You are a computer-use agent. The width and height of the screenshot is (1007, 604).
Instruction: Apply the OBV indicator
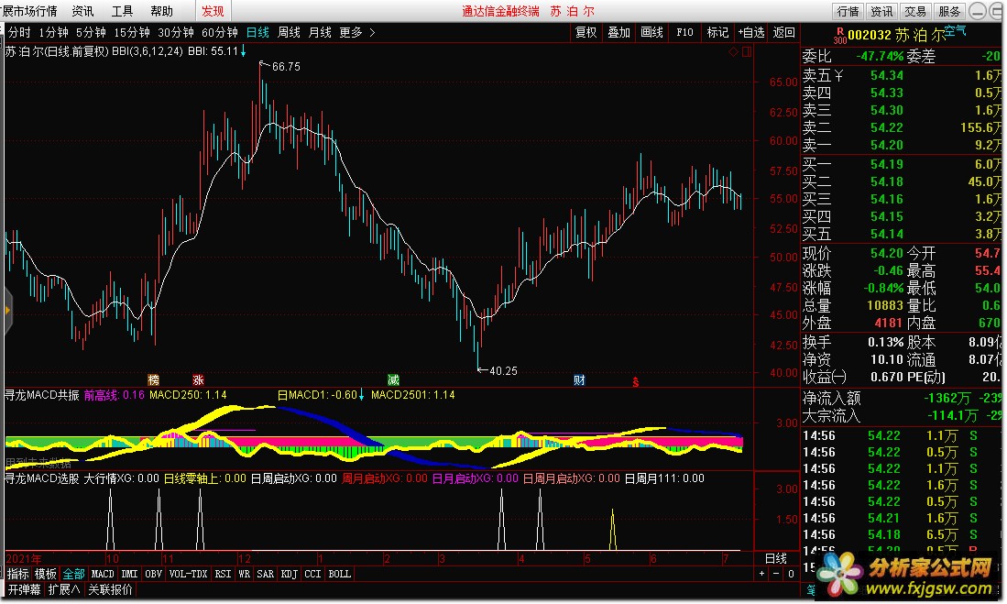pos(154,574)
